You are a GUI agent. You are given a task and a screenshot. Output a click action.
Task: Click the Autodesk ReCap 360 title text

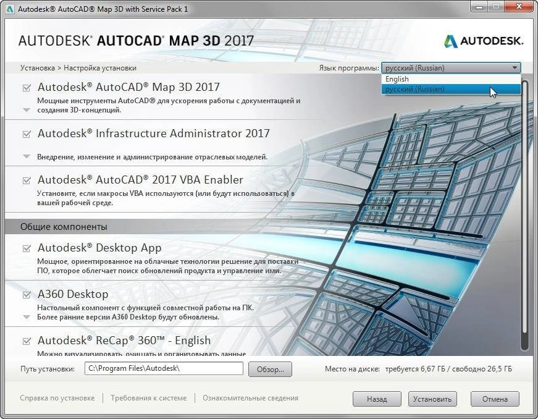[124, 341]
